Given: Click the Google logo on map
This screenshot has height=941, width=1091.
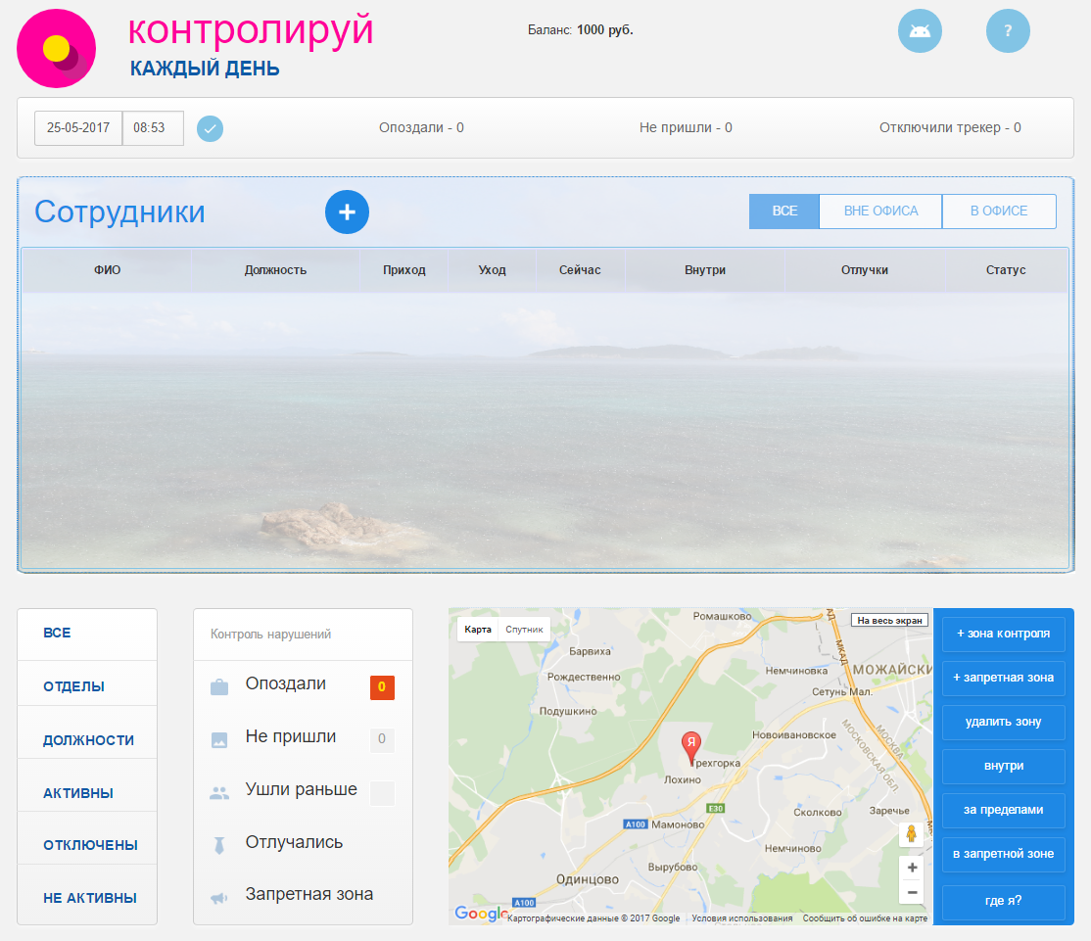Looking at the screenshot, I should click(x=480, y=914).
